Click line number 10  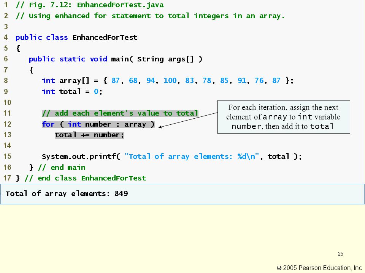point(7,102)
